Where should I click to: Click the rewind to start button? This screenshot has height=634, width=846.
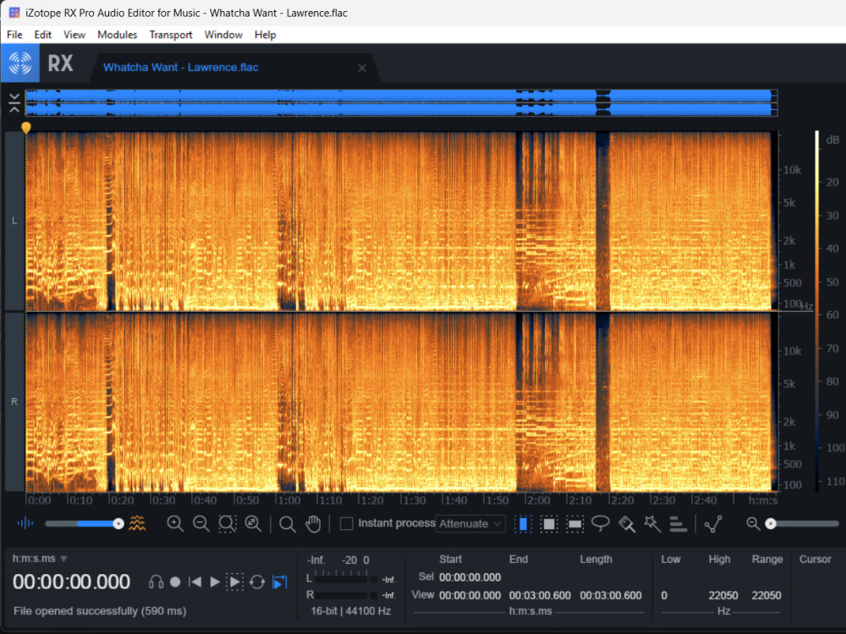(195, 582)
